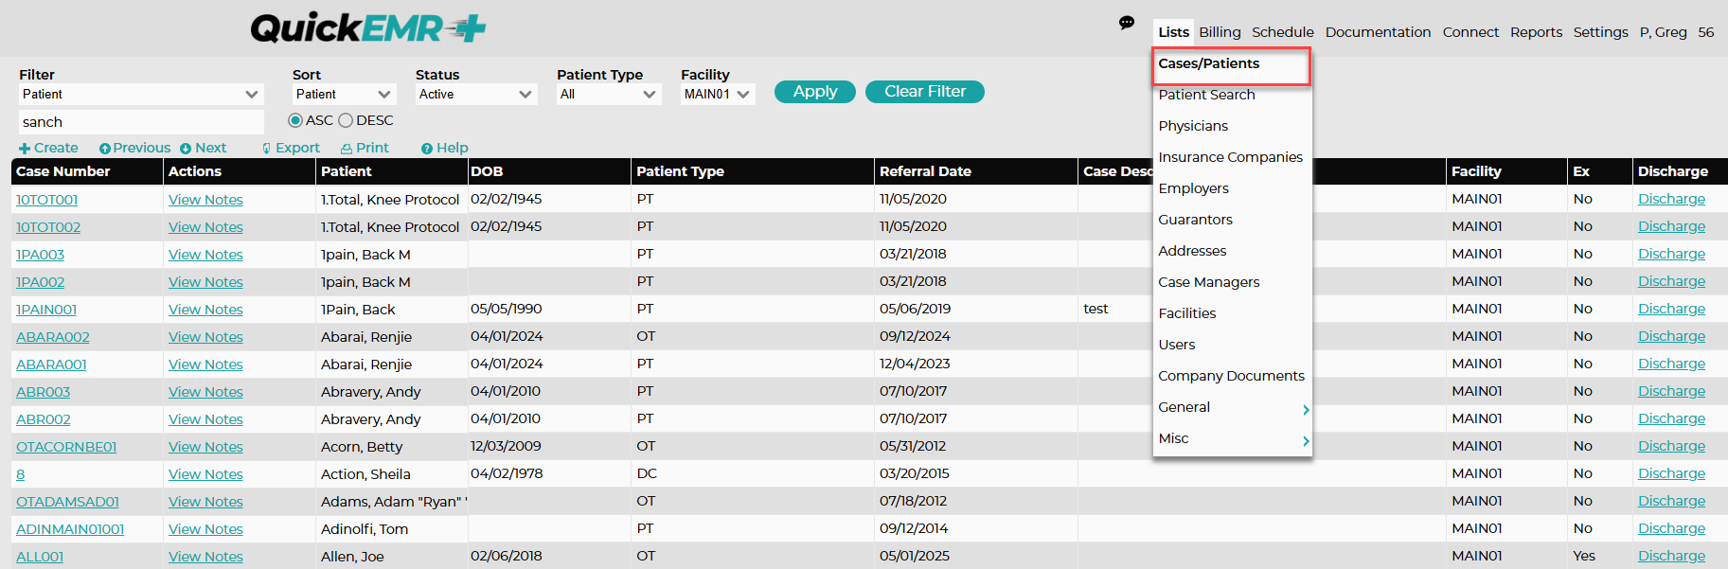Open Help question mark icon
The width and height of the screenshot is (1728, 569).
pos(427,149)
